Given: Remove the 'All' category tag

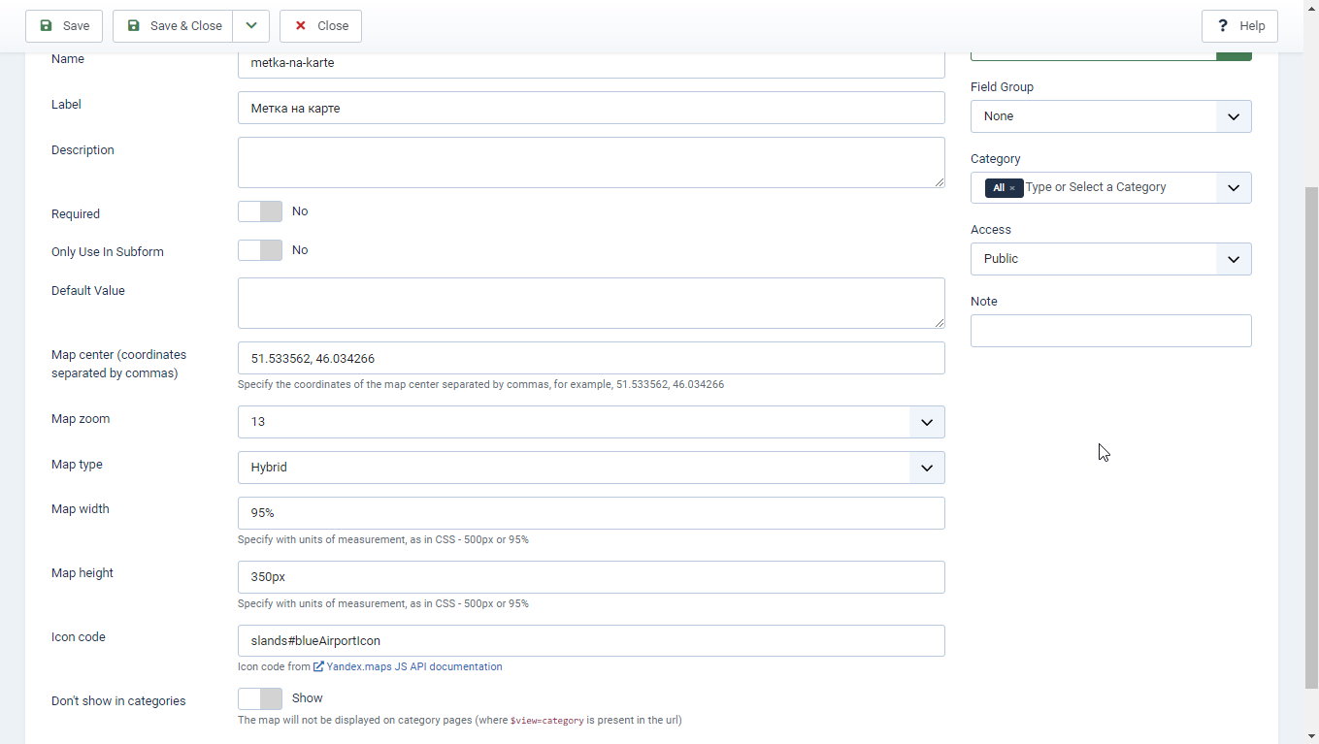Looking at the screenshot, I should pos(1012,188).
